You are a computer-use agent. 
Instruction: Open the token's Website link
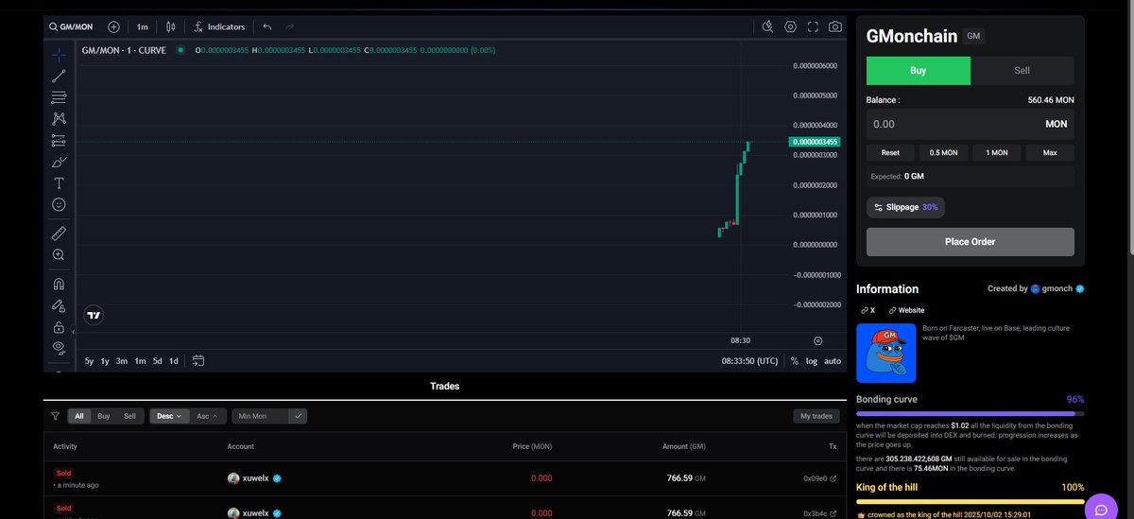(906, 310)
